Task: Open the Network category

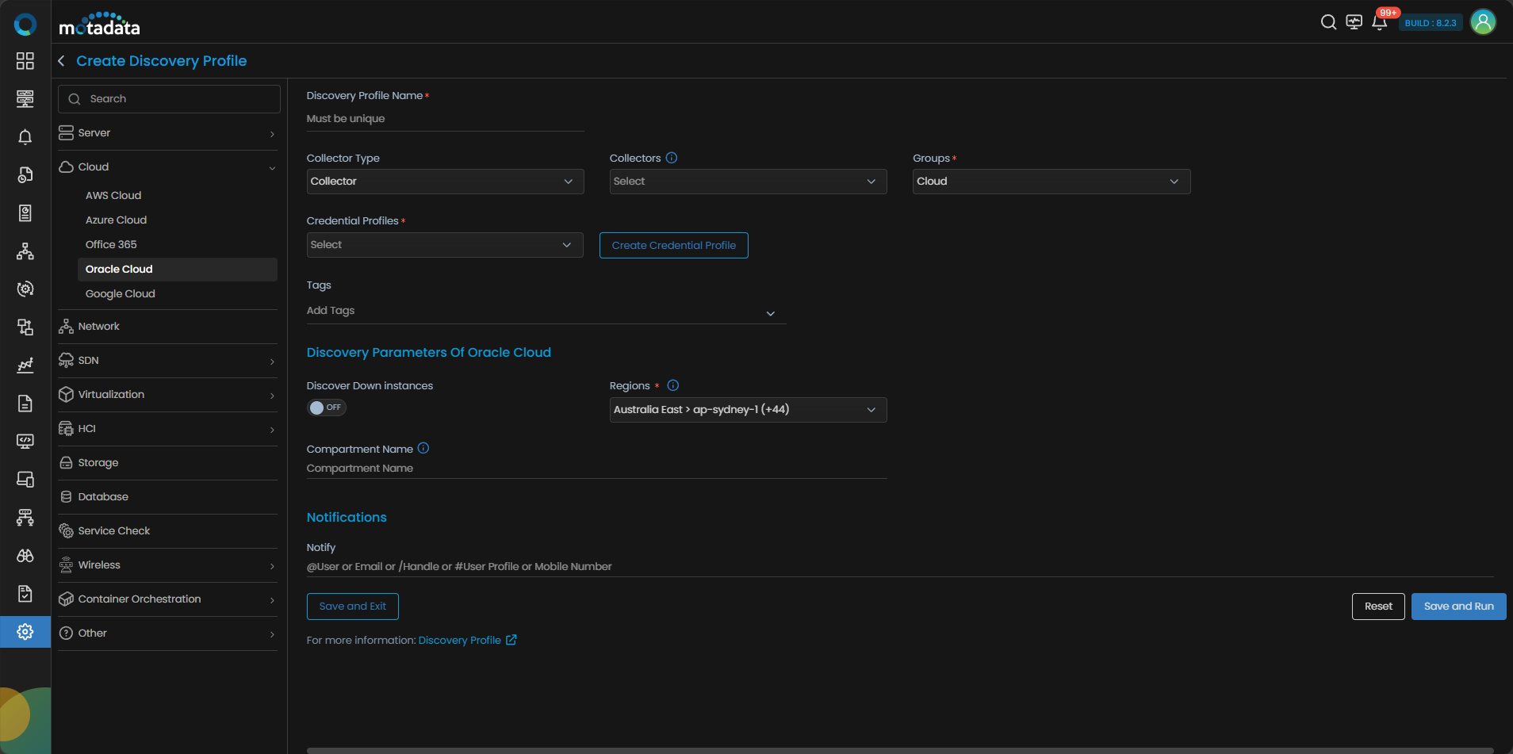Action: click(x=168, y=327)
